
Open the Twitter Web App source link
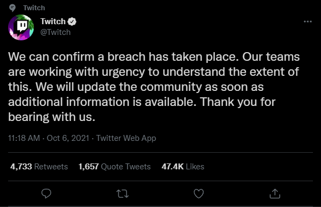click(x=126, y=138)
